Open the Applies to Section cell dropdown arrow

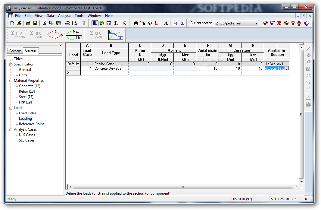[287, 69]
